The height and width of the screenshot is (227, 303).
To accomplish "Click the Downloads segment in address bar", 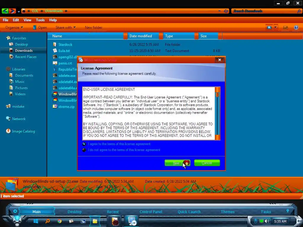I will click(x=54, y=11).
